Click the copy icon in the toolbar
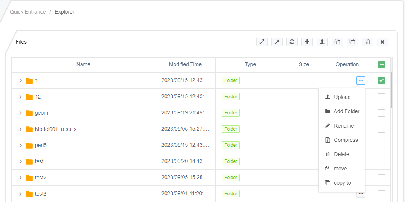 point(352,42)
